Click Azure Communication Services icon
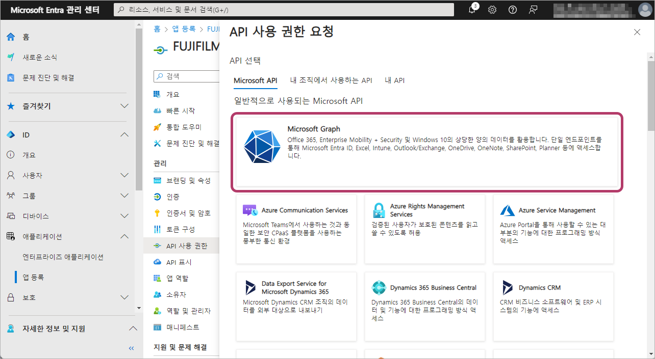The image size is (655, 359). tap(250, 210)
